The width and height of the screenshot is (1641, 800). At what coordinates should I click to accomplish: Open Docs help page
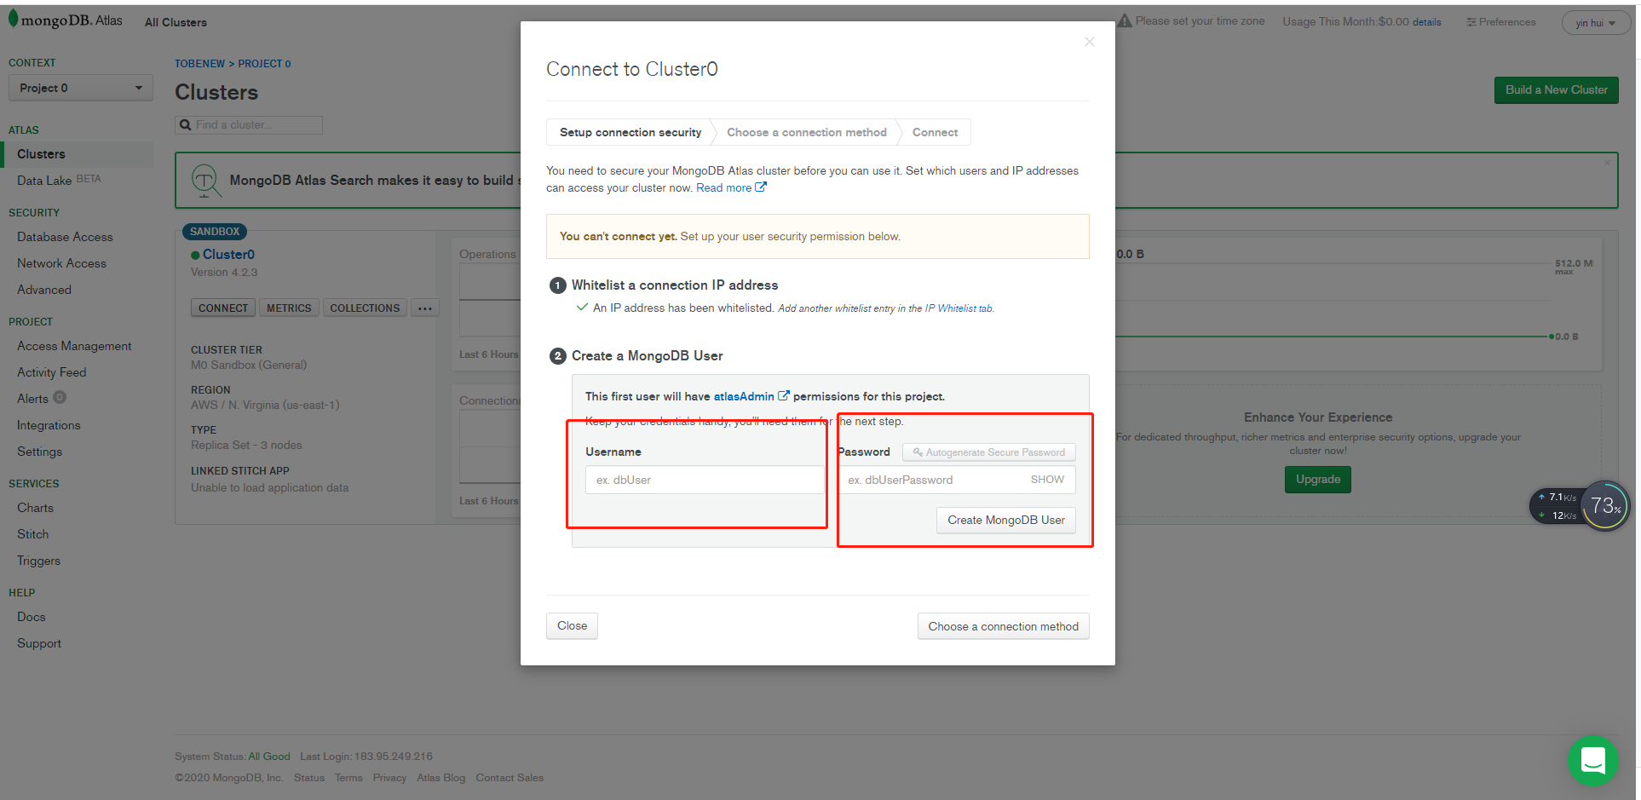(x=31, y=617)
